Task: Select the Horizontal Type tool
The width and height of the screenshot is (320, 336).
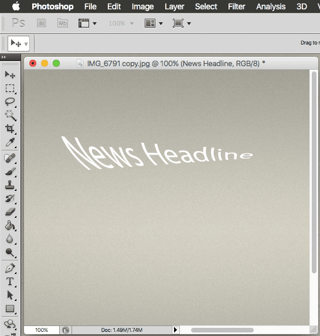Action: point(10,282)
